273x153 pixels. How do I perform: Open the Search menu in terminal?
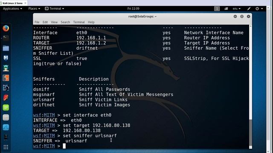click(65, 22)
